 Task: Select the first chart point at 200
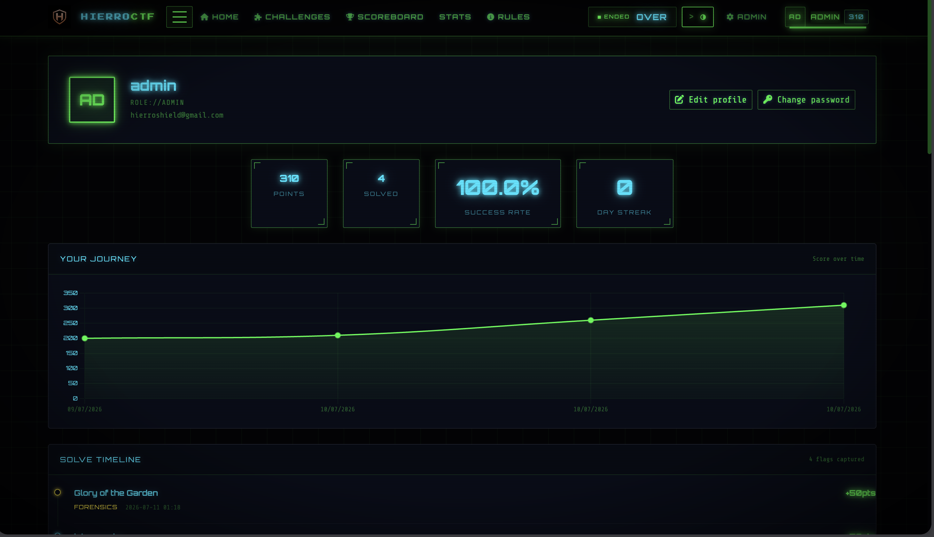tap(84, 338)
